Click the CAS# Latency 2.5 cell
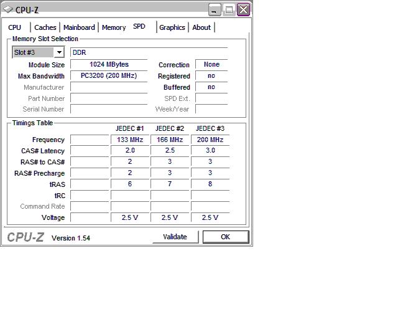The width and height of the screenshot is (398, 319). click(170, 150)
